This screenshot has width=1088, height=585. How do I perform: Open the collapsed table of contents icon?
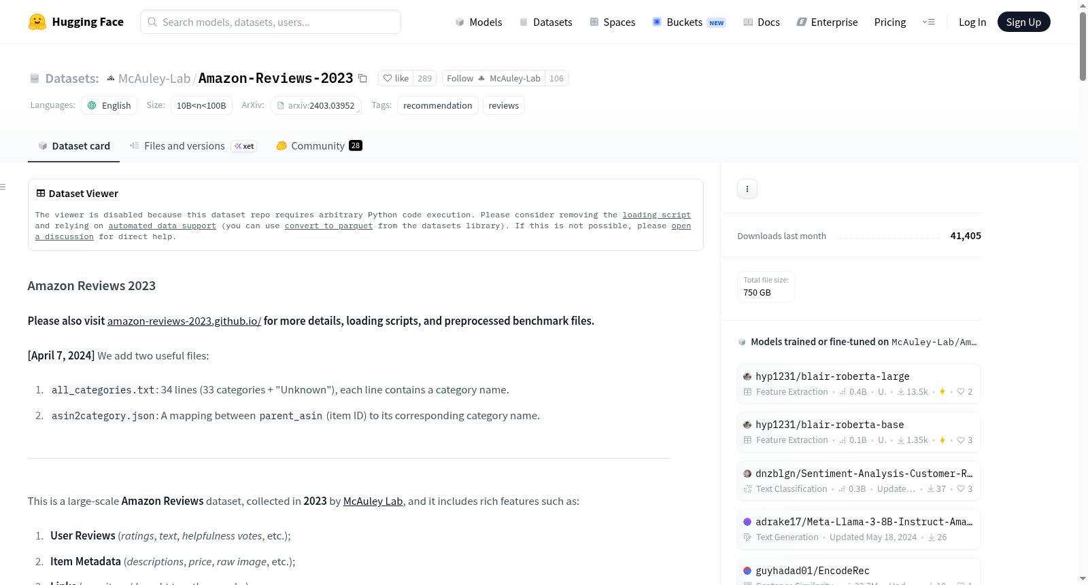(x=3, y=187)
